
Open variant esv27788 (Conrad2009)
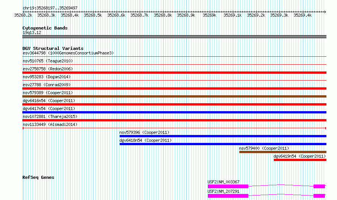coord(47,85)
